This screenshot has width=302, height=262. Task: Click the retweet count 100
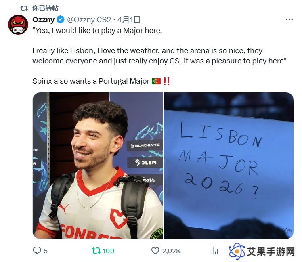109,251
